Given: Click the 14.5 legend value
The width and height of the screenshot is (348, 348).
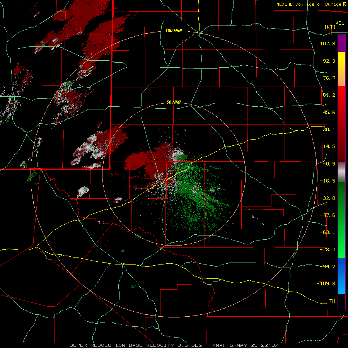Looking at the screenshot, I should click(329, 147).
